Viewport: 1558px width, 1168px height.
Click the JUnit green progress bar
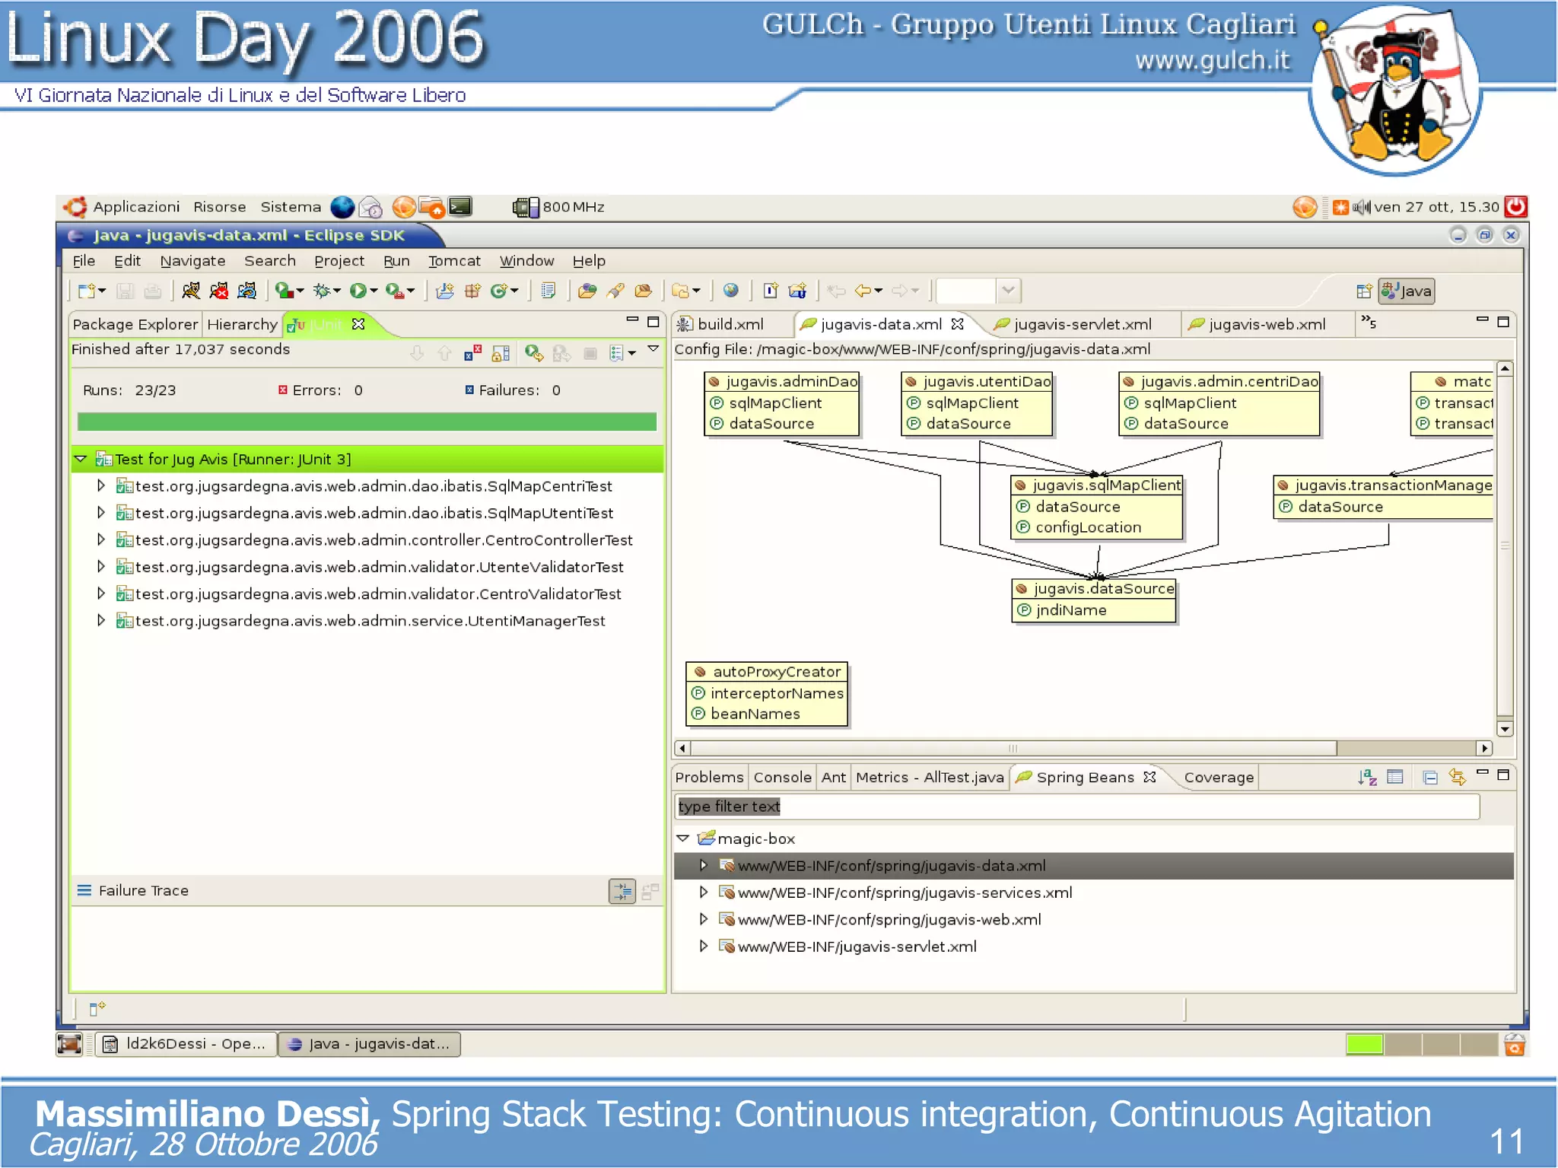pos(367,422)
